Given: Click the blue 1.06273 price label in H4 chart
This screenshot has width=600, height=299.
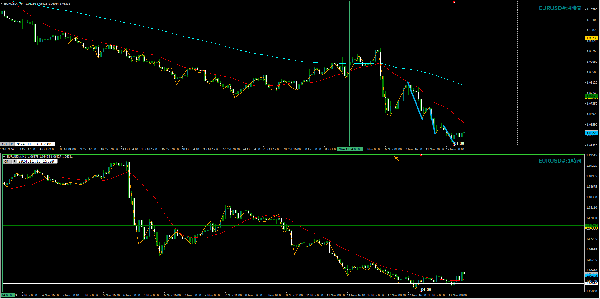Looking at the screenshot, I should point(592,133).
